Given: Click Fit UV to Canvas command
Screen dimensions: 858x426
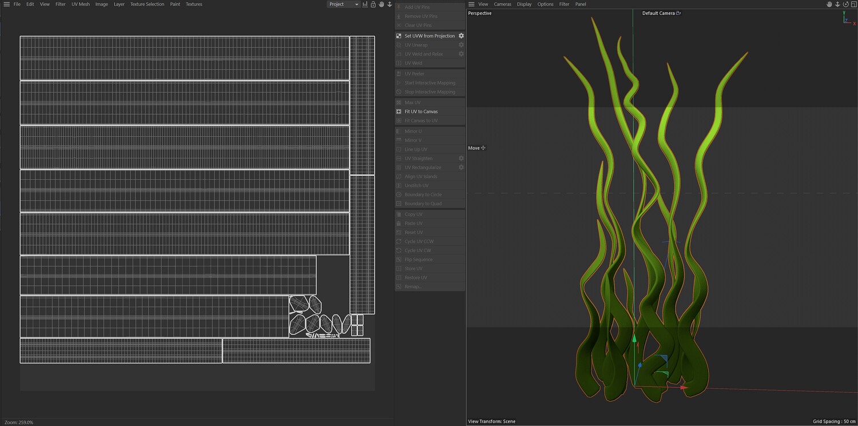Looking at the screenshot, I should click(x=421, y=112).
